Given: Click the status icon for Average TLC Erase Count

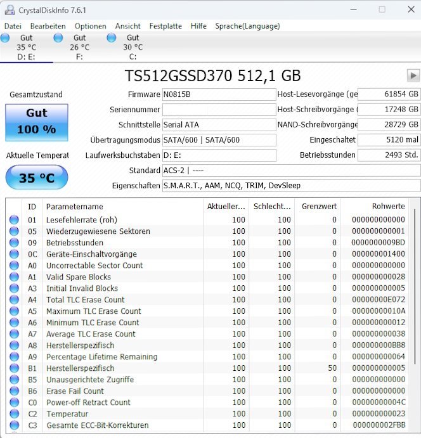Looking at the screenshot, I should point(14,334).
